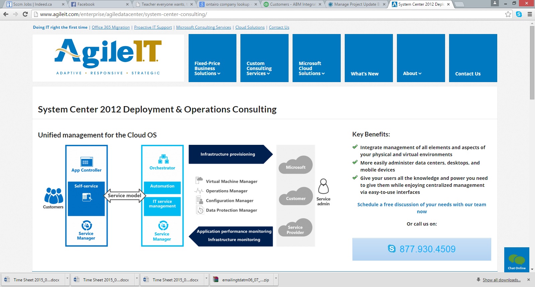Image resolution: width=535 pixels, height=287 pixels.
Task: Bookmark page using the star icon
Action: click(508, 14)
